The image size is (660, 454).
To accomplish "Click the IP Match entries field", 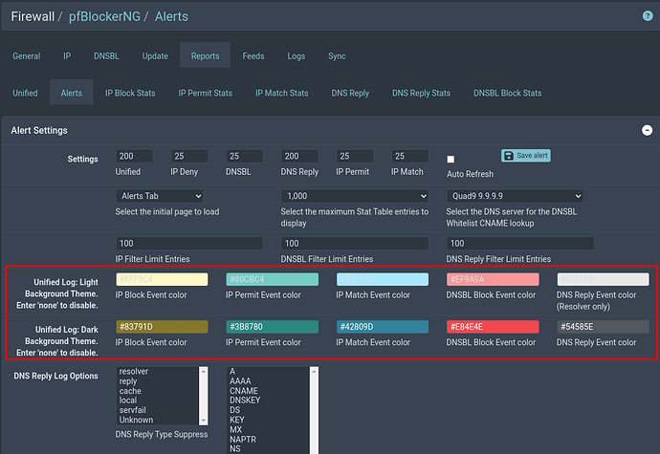I will point(409,156).
